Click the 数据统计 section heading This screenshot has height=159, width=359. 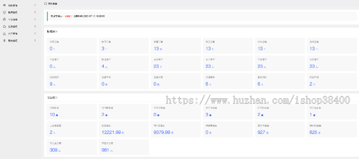(52, 32)
